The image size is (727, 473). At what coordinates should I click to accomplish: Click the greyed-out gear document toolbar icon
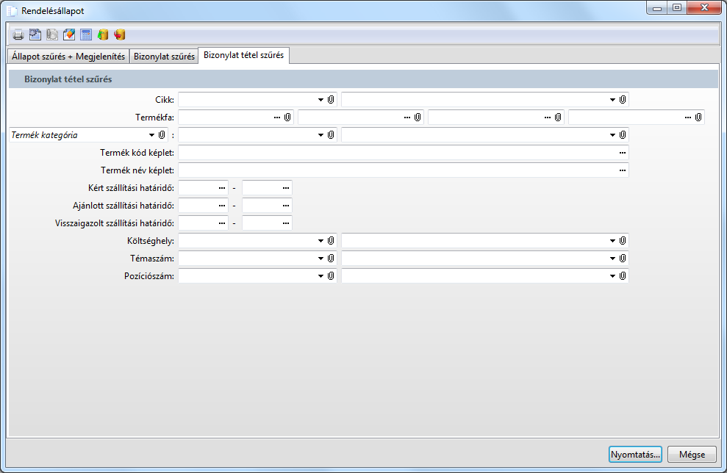pos(52,35)
